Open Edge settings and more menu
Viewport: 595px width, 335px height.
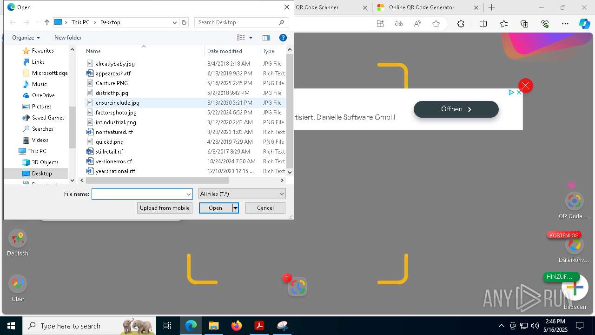565,24
